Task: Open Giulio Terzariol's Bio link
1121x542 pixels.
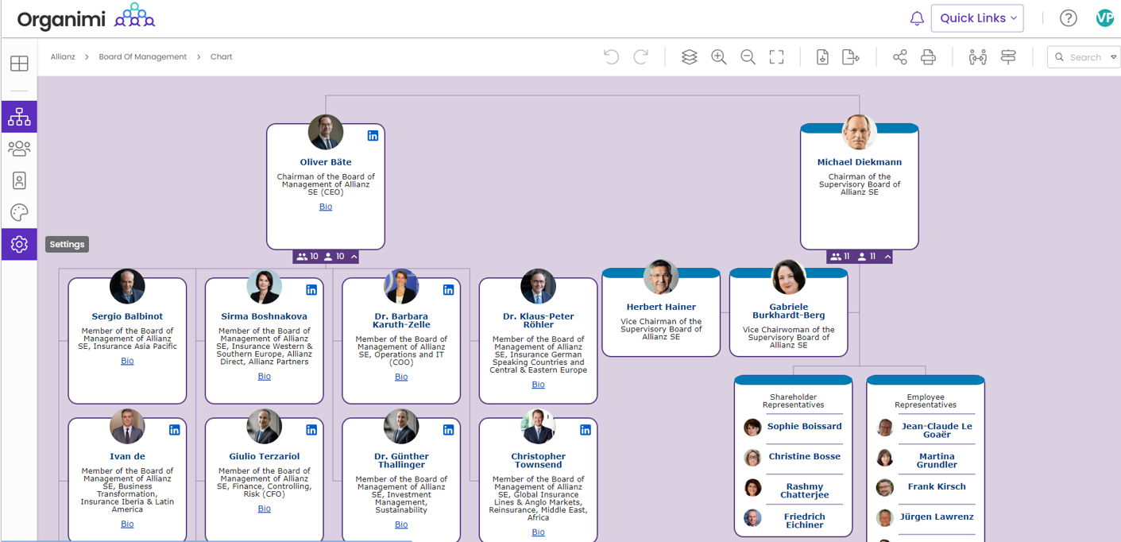Action: [x=265, y=509]
